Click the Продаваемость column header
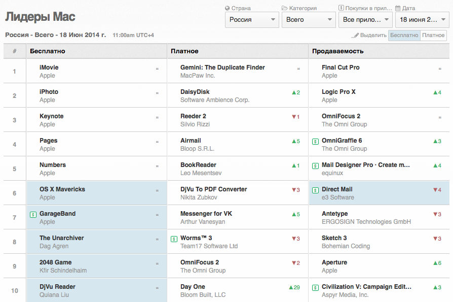The height and width of the screenshot is (302, 453). pyautogui.click(x=338, y=51)
